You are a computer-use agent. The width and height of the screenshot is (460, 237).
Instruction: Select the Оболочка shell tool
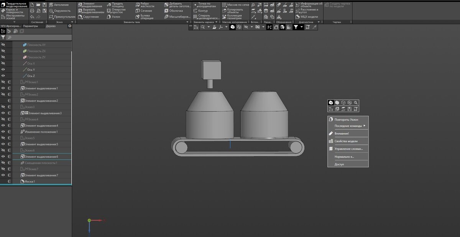pyautogui.click(x=173, y=11)
